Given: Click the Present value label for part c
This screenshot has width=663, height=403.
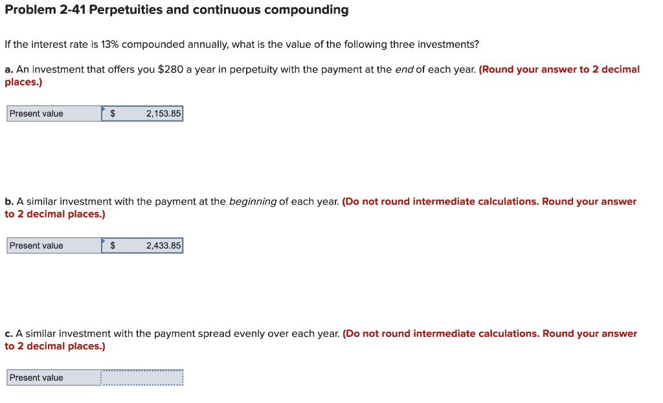Looking at the screenshot, I should click(x=34, y=378).
